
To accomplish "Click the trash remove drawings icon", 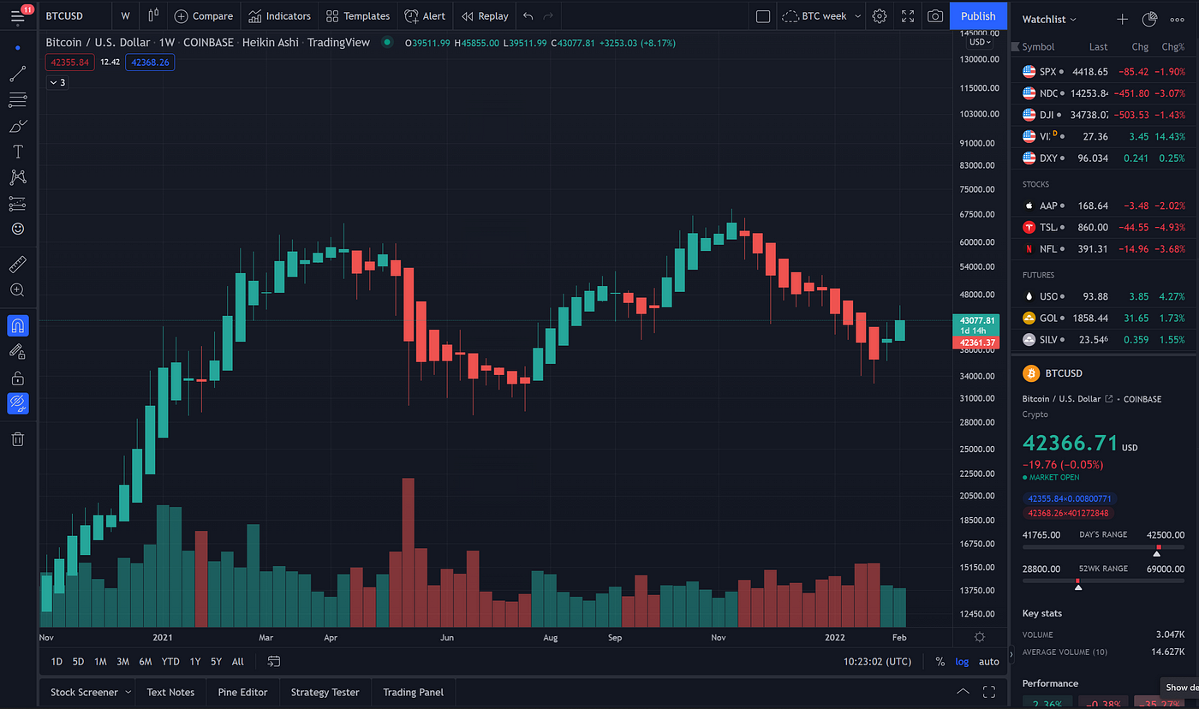I will (18, 439).
